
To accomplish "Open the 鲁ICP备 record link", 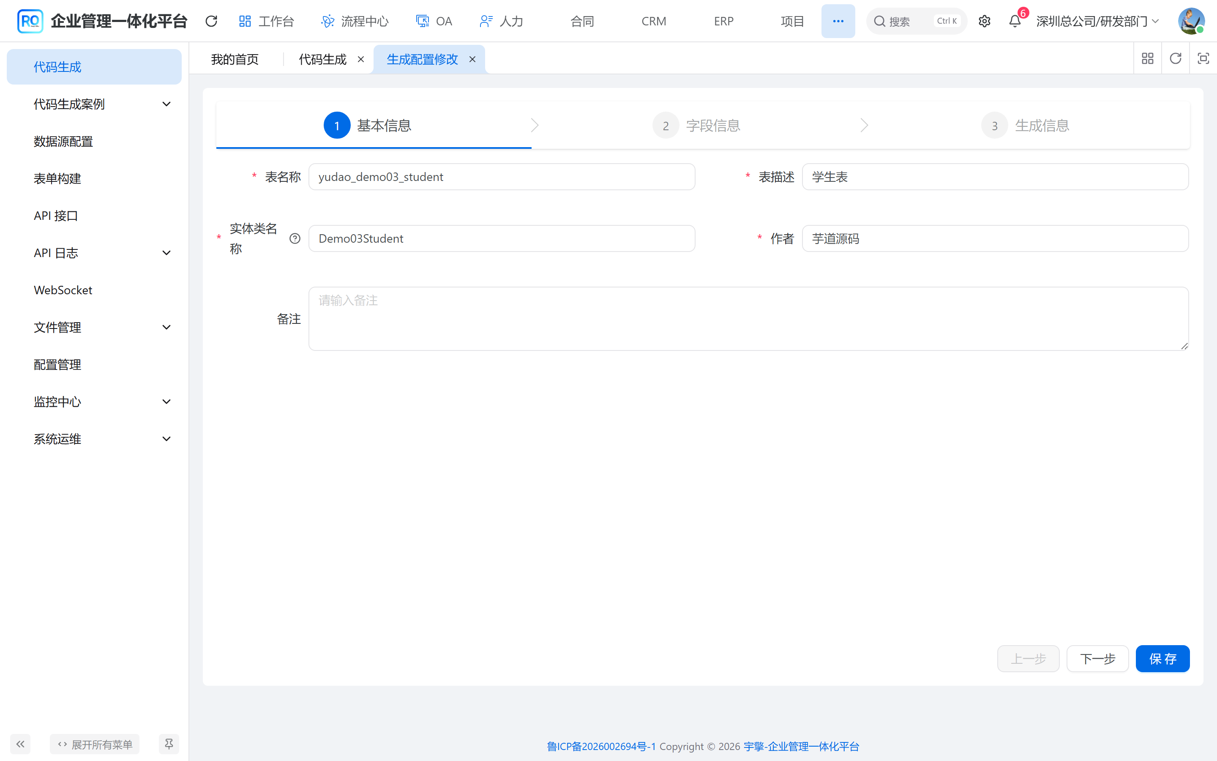I will (601, 746).
